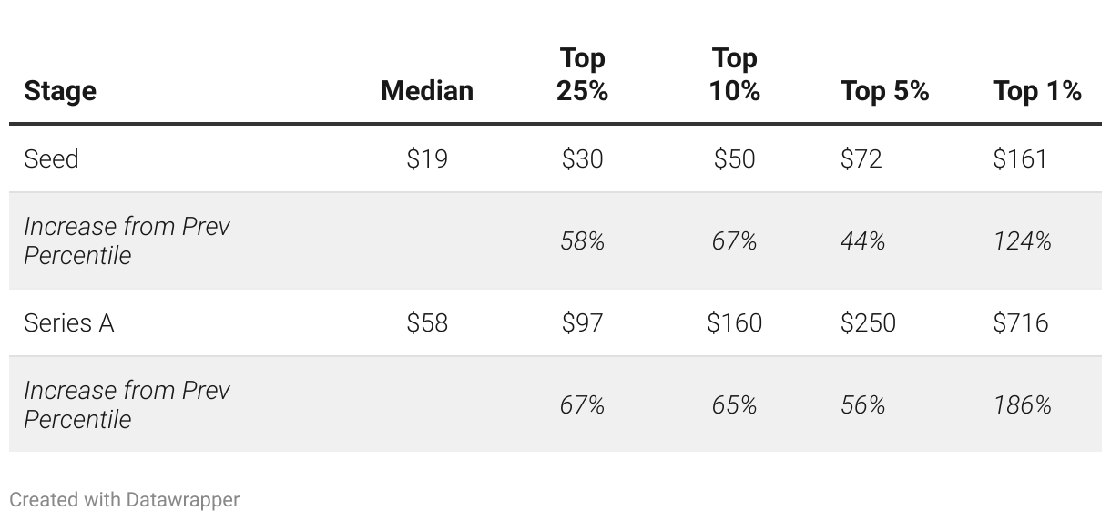Viewport: 1111px width, 521px height.
Task: Select the Seed row label
Action: (52, 159)
